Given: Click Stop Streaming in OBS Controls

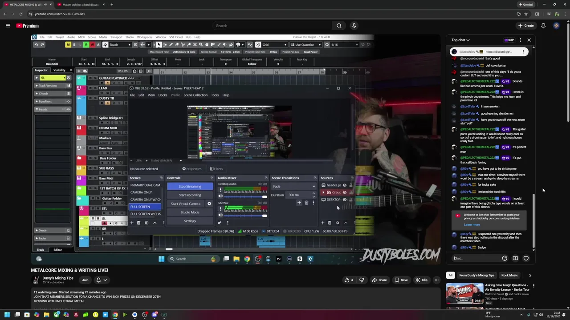Looking at the screenshot, I should point(190,186).
